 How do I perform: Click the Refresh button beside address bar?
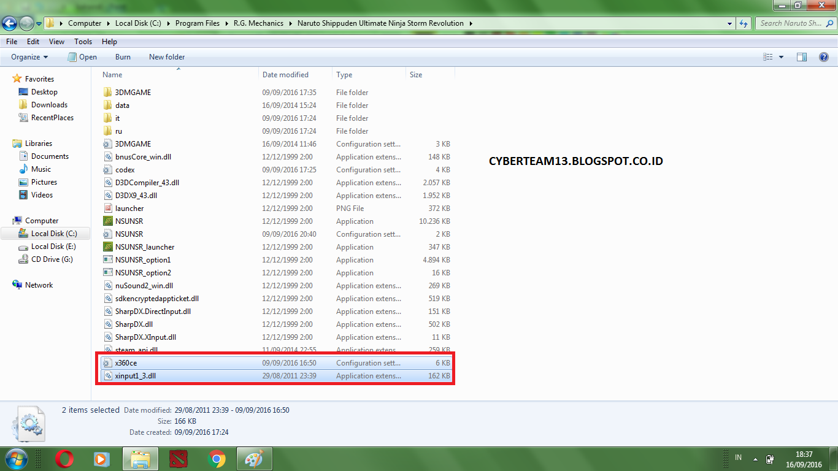click(x=744, y=23)
